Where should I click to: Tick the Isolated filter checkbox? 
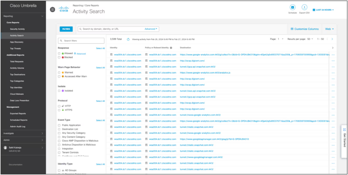point(59,91)
